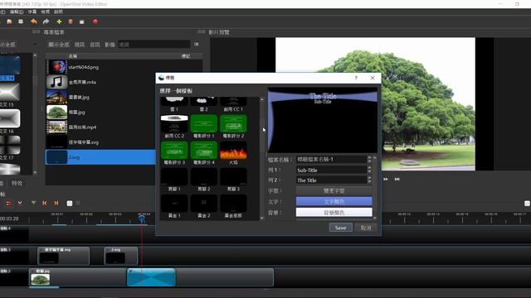Click the orange Undo arrow icon

pos(33,22)
